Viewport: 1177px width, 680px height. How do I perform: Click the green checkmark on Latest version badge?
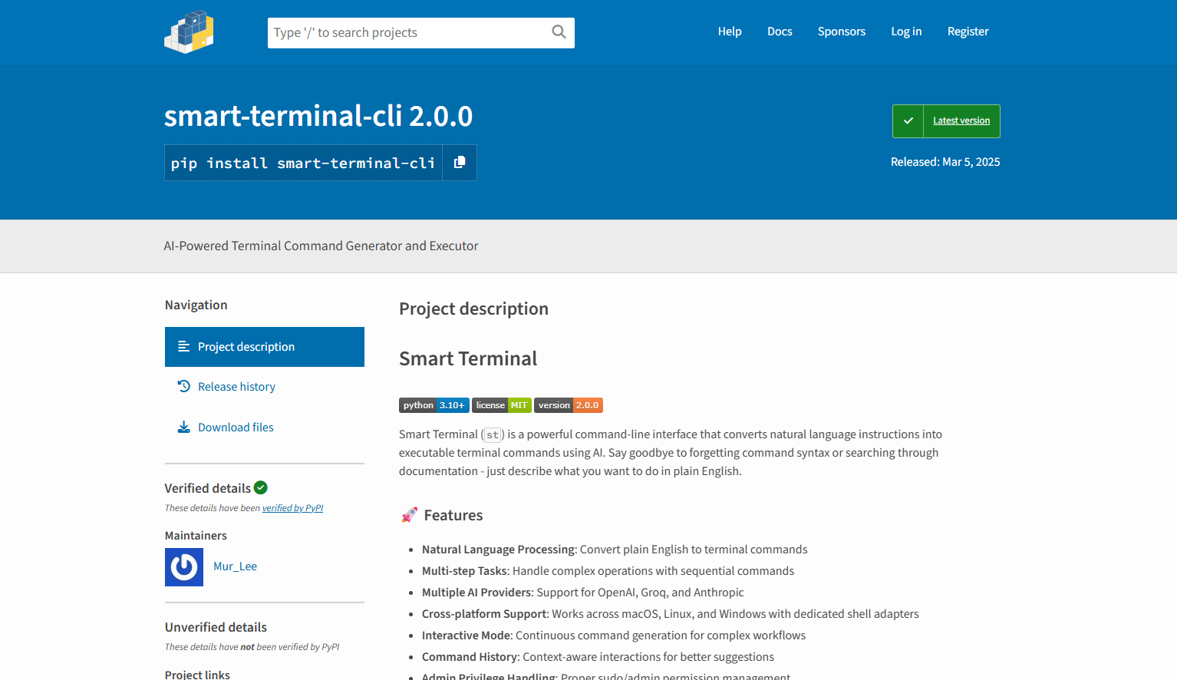click(x=908, y=120)
